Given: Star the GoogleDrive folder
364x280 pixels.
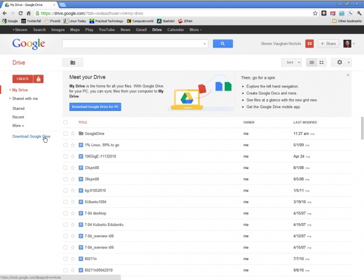Looking at the screenshot, I should (73, 133).
